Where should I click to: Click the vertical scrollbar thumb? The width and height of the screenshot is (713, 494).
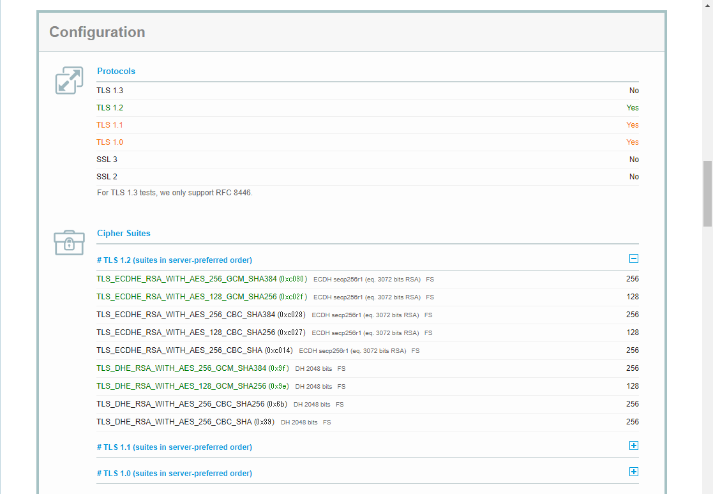point(707,193)
